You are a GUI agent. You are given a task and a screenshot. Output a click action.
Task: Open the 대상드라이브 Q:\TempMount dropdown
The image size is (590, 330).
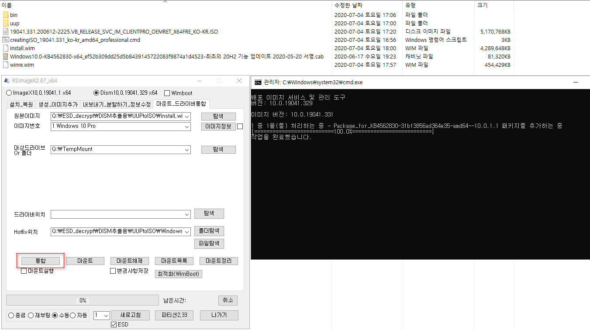[x=187, y=150]
